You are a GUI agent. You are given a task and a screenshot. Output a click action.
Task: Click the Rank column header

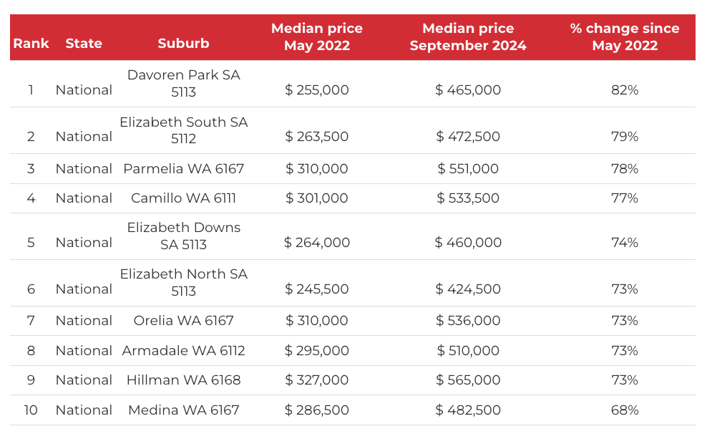[31, 44]
